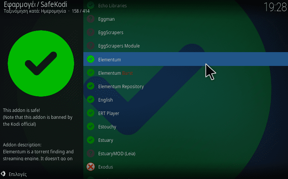This screenshot has height=179, width=288.
Task: Click the large green checkmark addon thumbnail
Action: (x=41, y=64)
